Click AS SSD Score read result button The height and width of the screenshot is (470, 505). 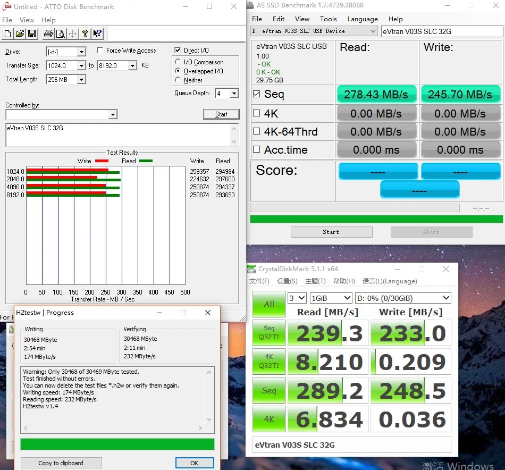point(378,171)
